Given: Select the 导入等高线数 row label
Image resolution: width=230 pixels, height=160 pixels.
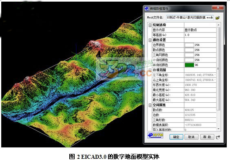Looking at the screenshot, I should coord(162,130).
